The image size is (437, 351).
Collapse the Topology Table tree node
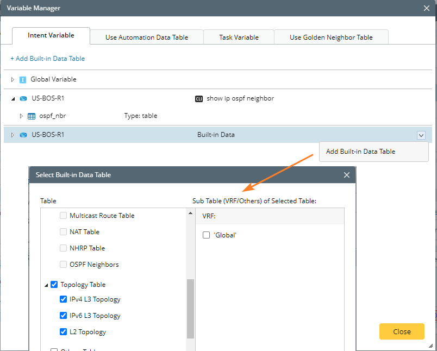point(46,285)
